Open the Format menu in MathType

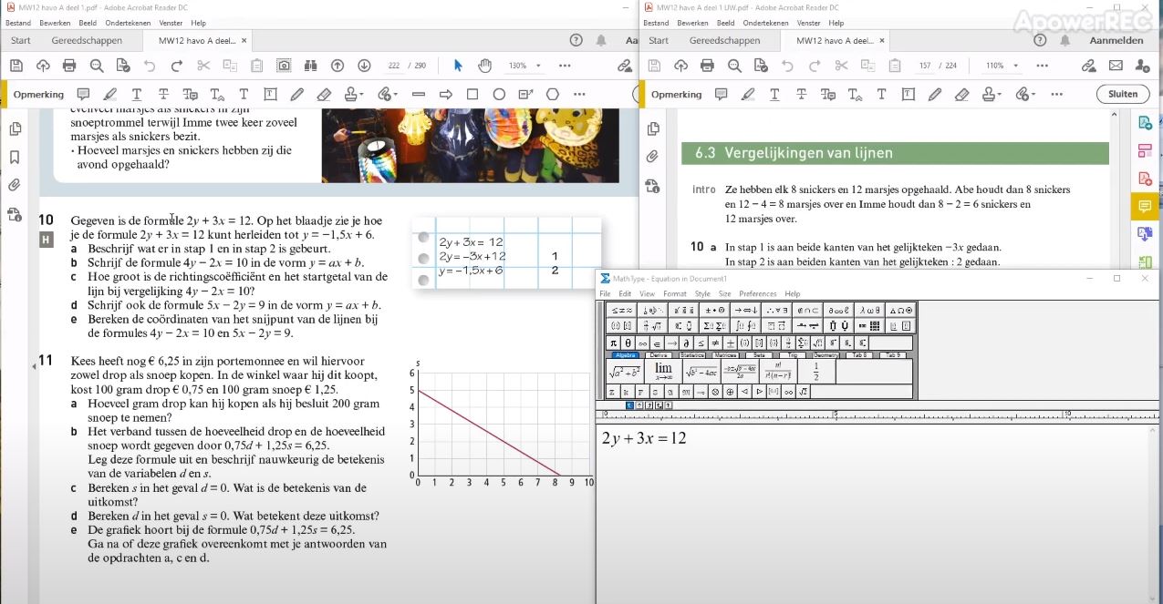point(674,293)
